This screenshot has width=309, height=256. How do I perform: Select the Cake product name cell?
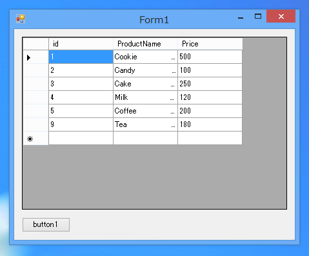click(x=145, y=84)
